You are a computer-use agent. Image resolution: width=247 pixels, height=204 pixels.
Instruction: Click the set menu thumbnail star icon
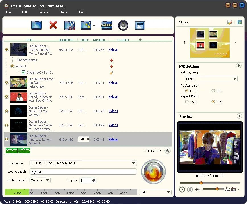(x=227, y=189)
